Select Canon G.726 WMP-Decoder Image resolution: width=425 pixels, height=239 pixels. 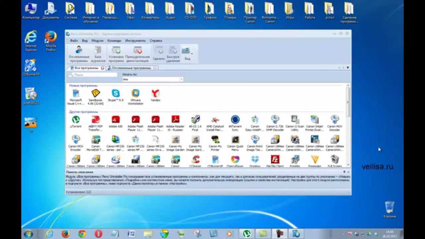coord(275,123)
